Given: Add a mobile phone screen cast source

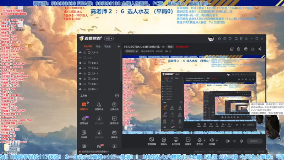Looking at the screenshot, I should (176, 141).
